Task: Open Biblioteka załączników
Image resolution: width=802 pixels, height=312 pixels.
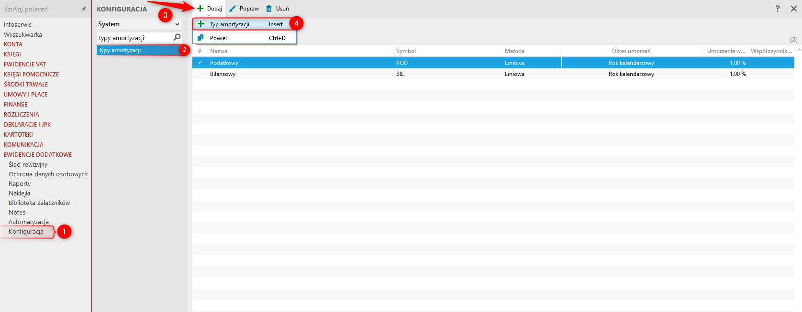Action: pyautogui.click(x=39, y=203)
